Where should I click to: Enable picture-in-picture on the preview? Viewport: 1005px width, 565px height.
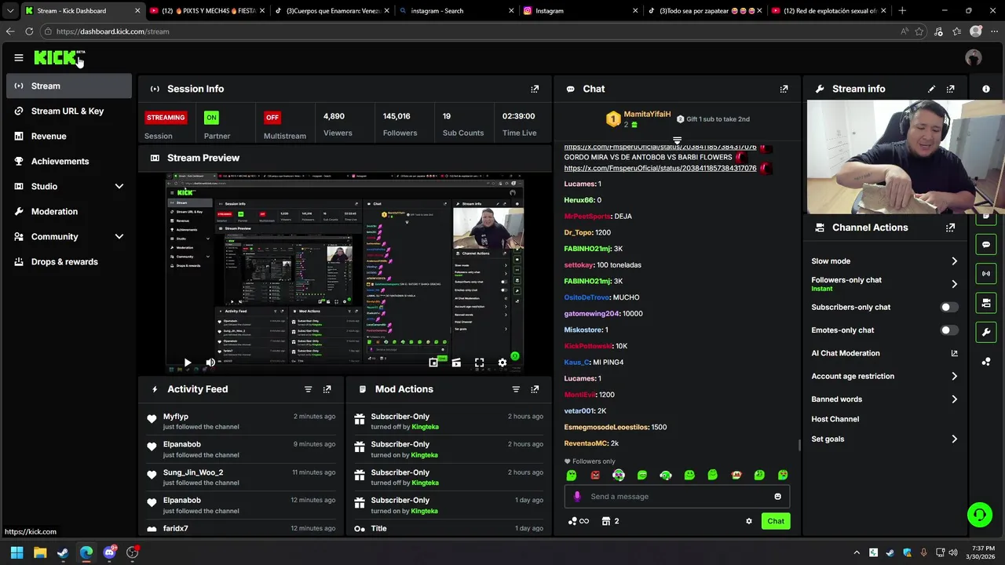[433, 363]
